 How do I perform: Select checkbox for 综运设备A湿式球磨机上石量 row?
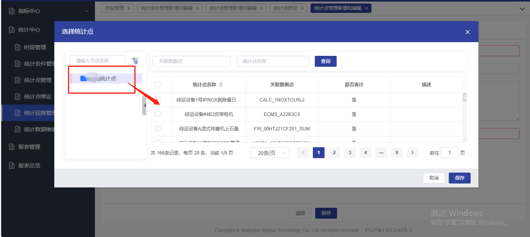click(x=158, y=128)
